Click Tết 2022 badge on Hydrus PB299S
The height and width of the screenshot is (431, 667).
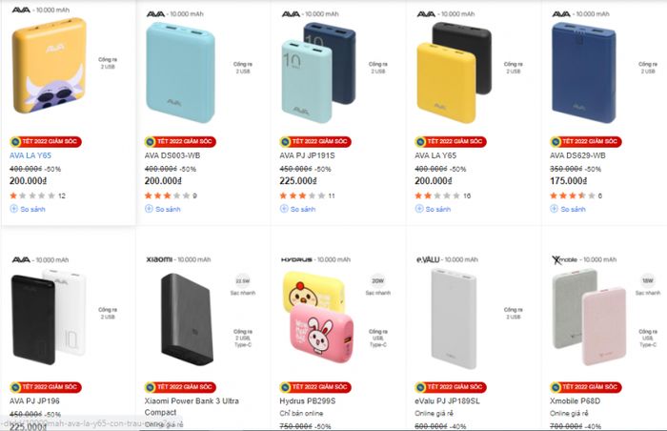[x=315, y=387]
